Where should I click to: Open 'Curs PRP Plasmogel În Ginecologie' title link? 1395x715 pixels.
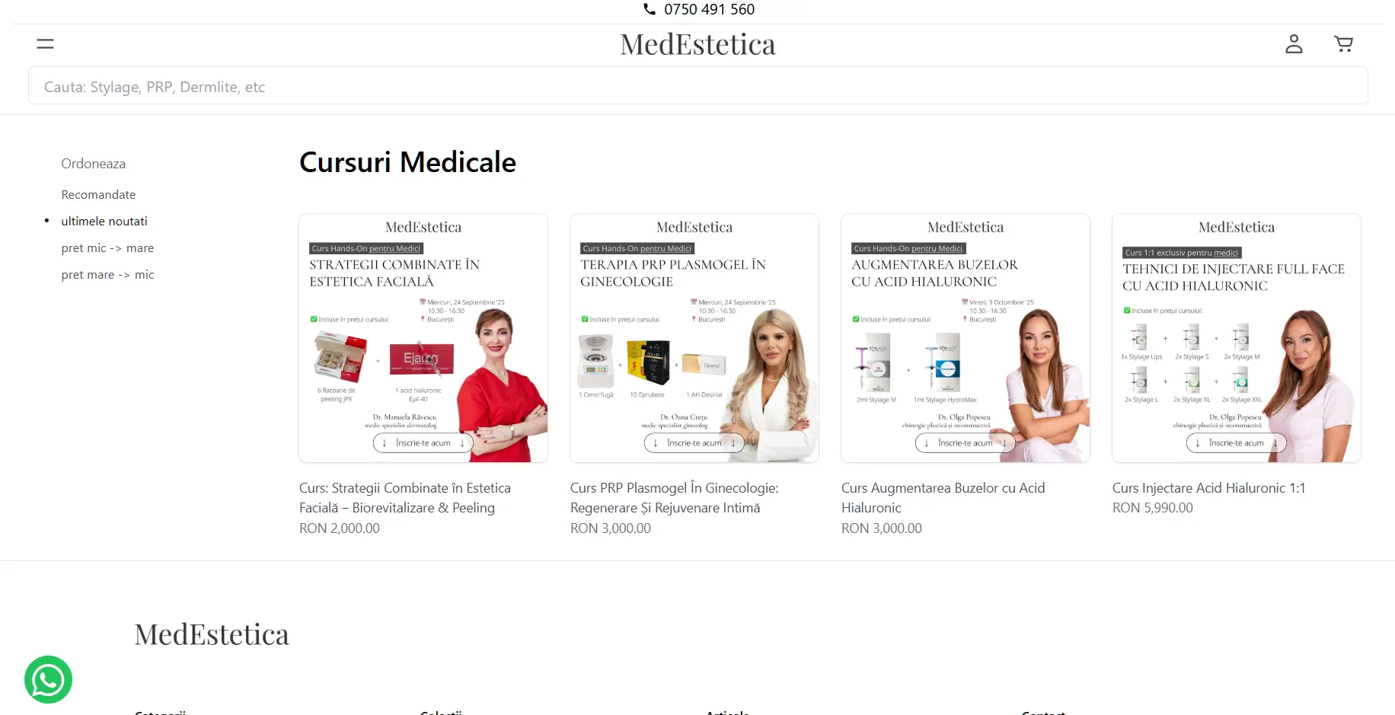click(674, 498)
